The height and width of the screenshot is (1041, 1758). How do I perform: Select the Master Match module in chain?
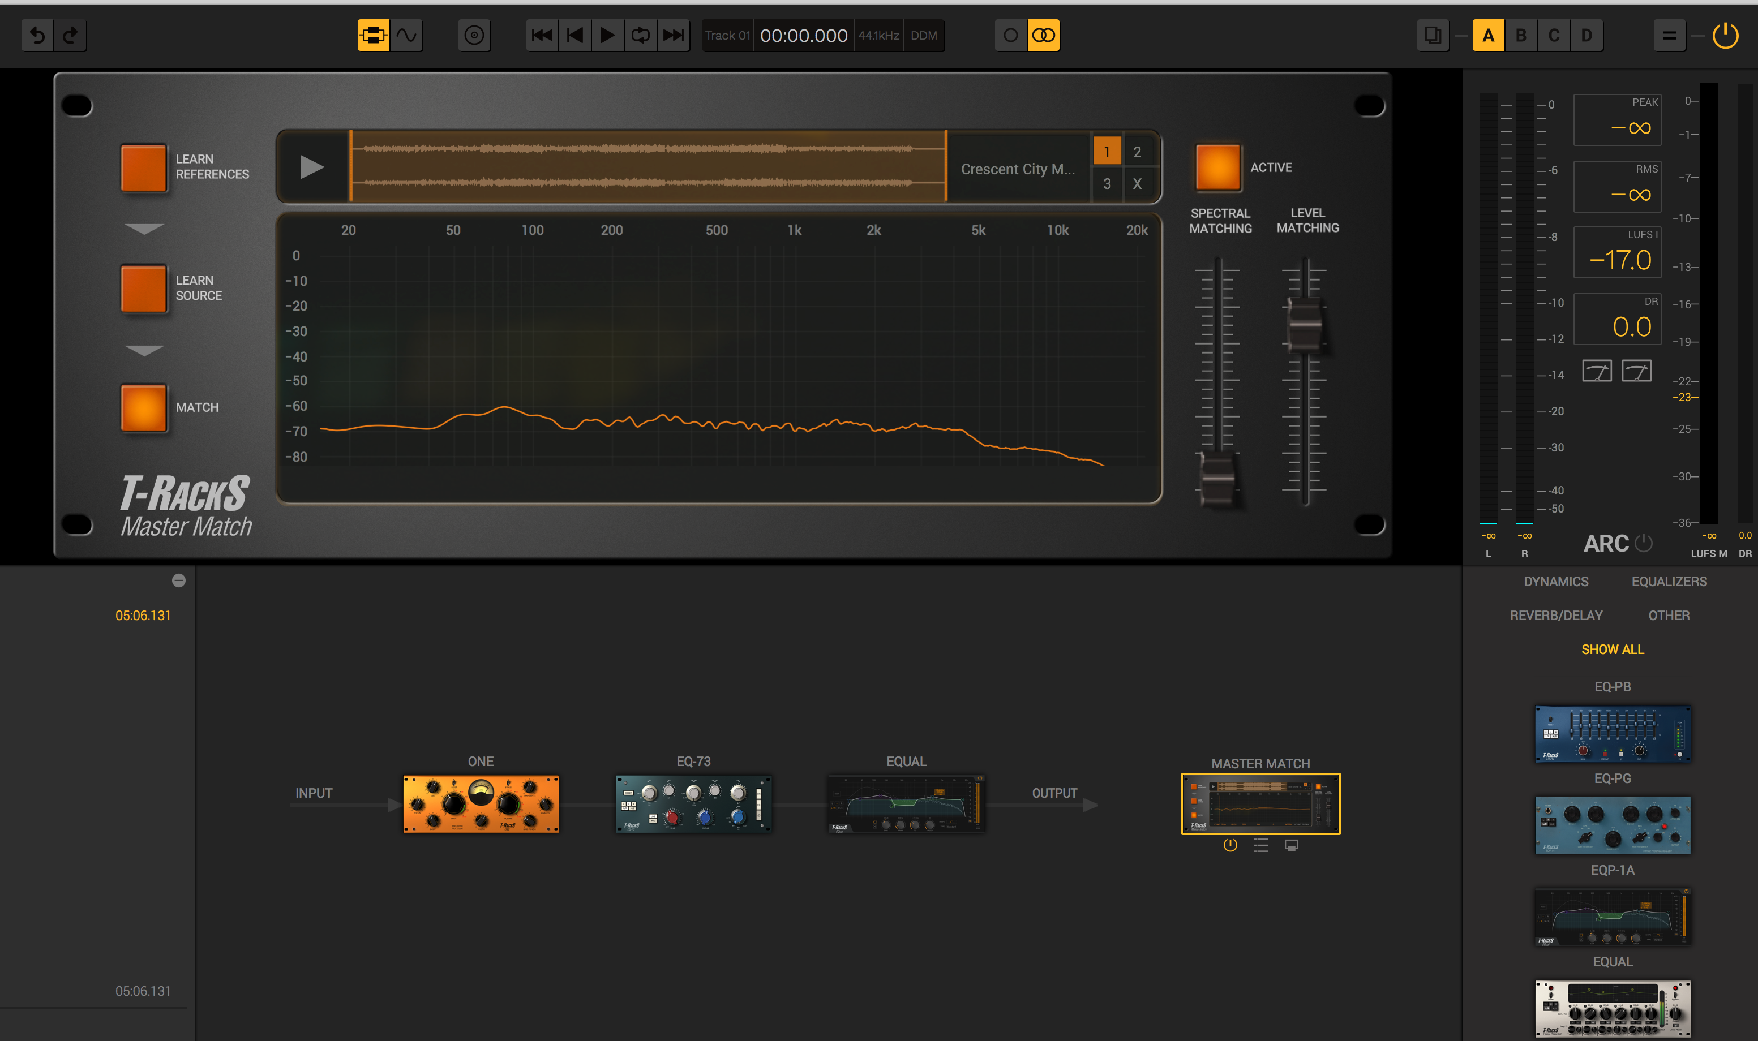pos(1260,804)
